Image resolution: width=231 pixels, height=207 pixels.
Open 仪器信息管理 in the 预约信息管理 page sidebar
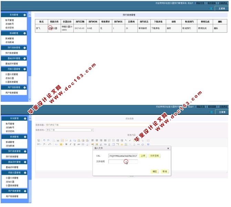pyautogui.click(x=12, y=82)
